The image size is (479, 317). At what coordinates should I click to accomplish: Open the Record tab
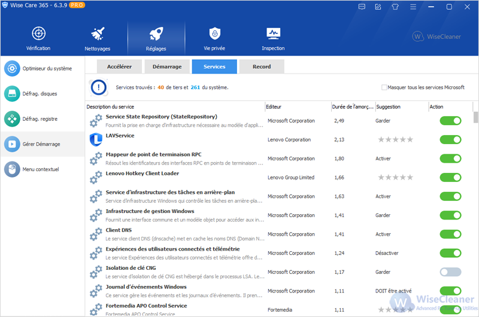[262, 66]
